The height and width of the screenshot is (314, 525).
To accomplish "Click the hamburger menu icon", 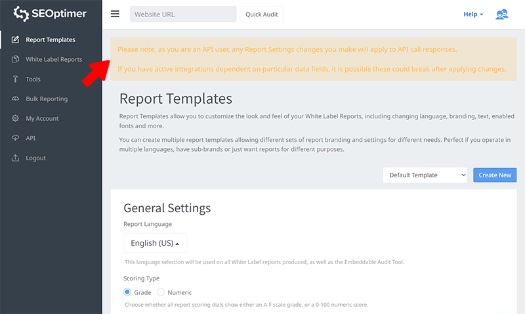I will click(x=115, y=14).
